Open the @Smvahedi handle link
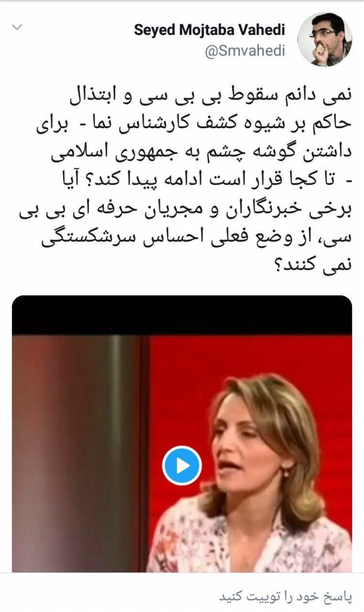Screen dimensions: 364x612 (245, 51)
